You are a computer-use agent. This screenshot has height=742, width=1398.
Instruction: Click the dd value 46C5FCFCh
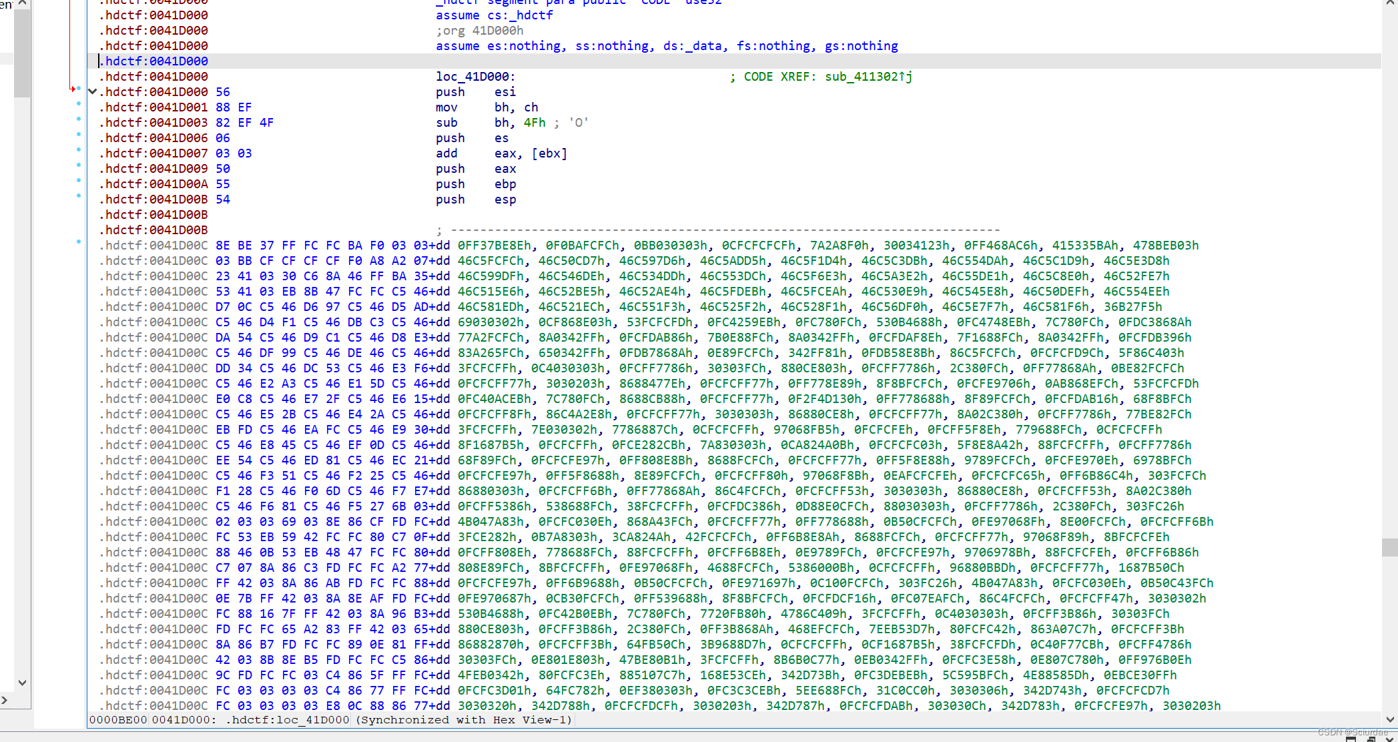(x=491, y=261)
